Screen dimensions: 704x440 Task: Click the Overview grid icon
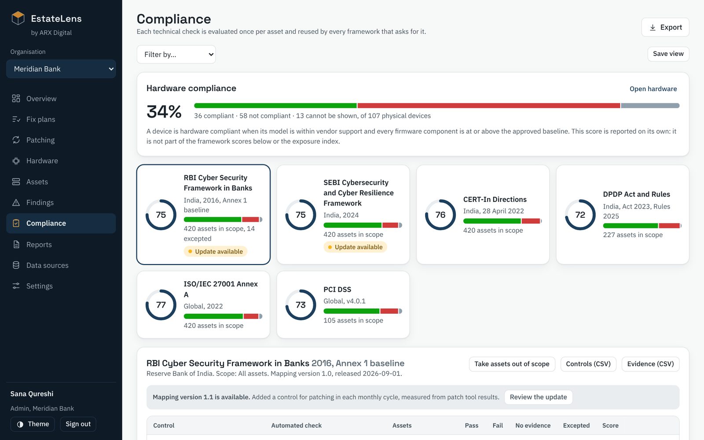[16, 99]
